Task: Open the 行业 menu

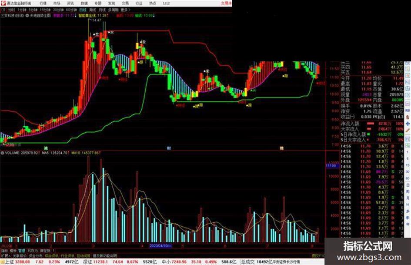Action: coord(139,3)
